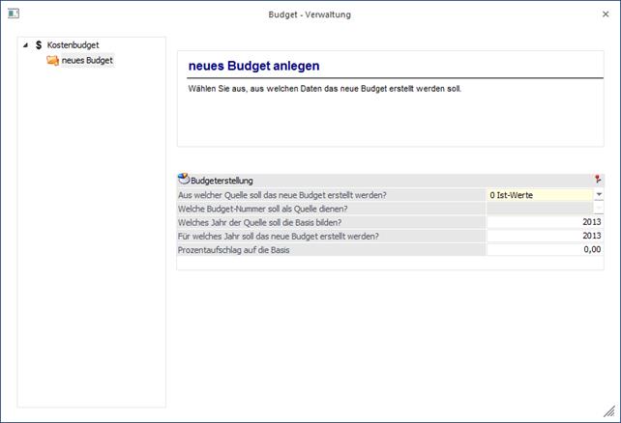Click the folder icon next to neues Budget
Viewport: 621px width, 423px height.
[52, 61]
